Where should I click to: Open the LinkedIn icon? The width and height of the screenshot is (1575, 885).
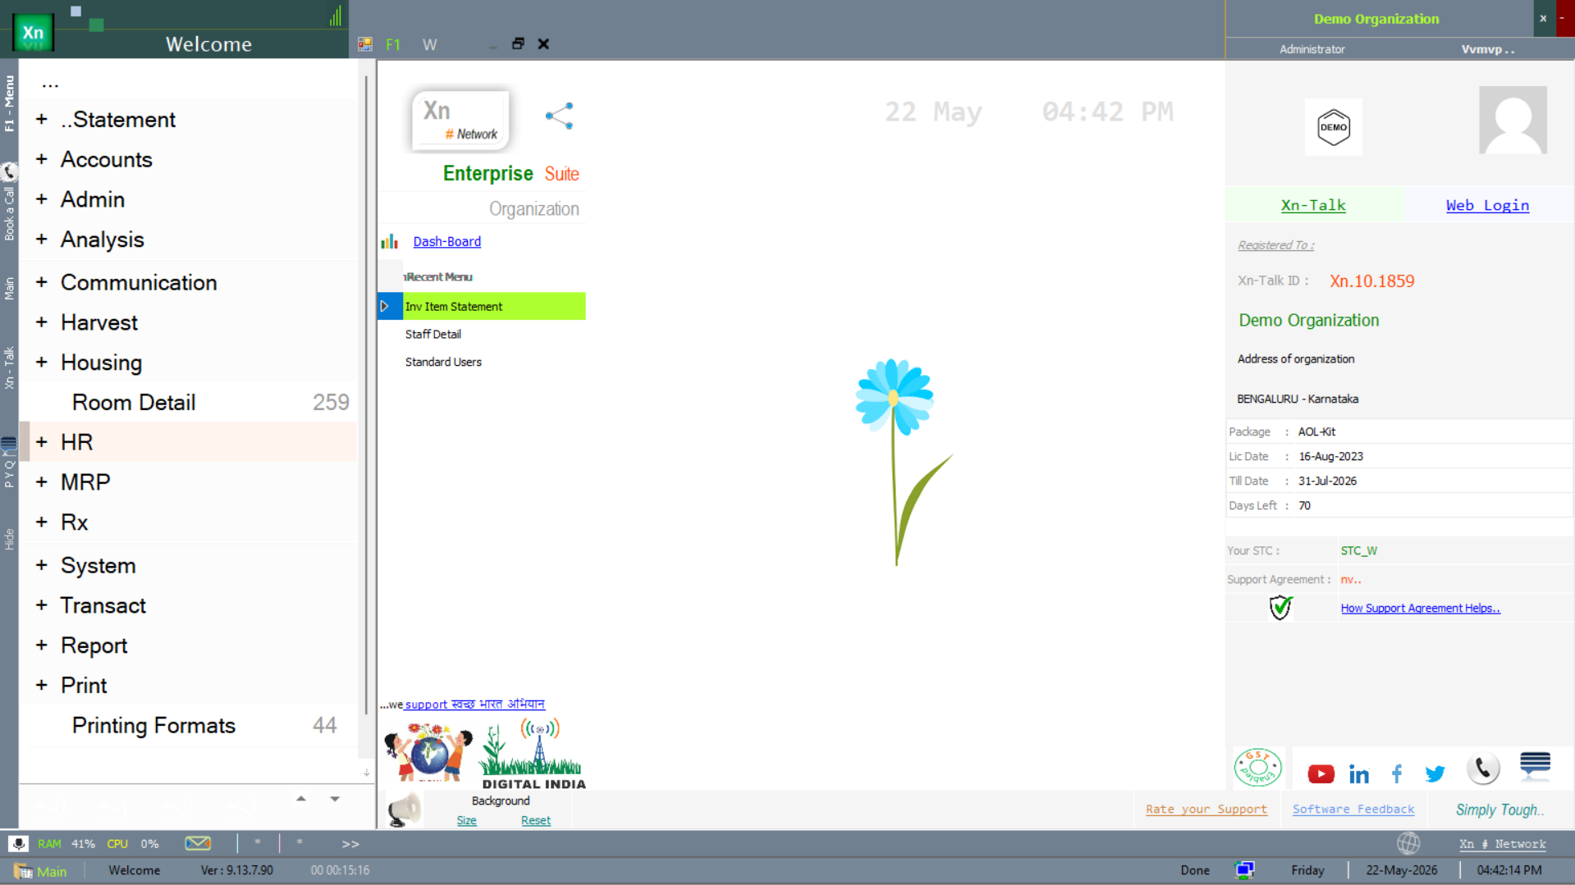[1359, 773]
